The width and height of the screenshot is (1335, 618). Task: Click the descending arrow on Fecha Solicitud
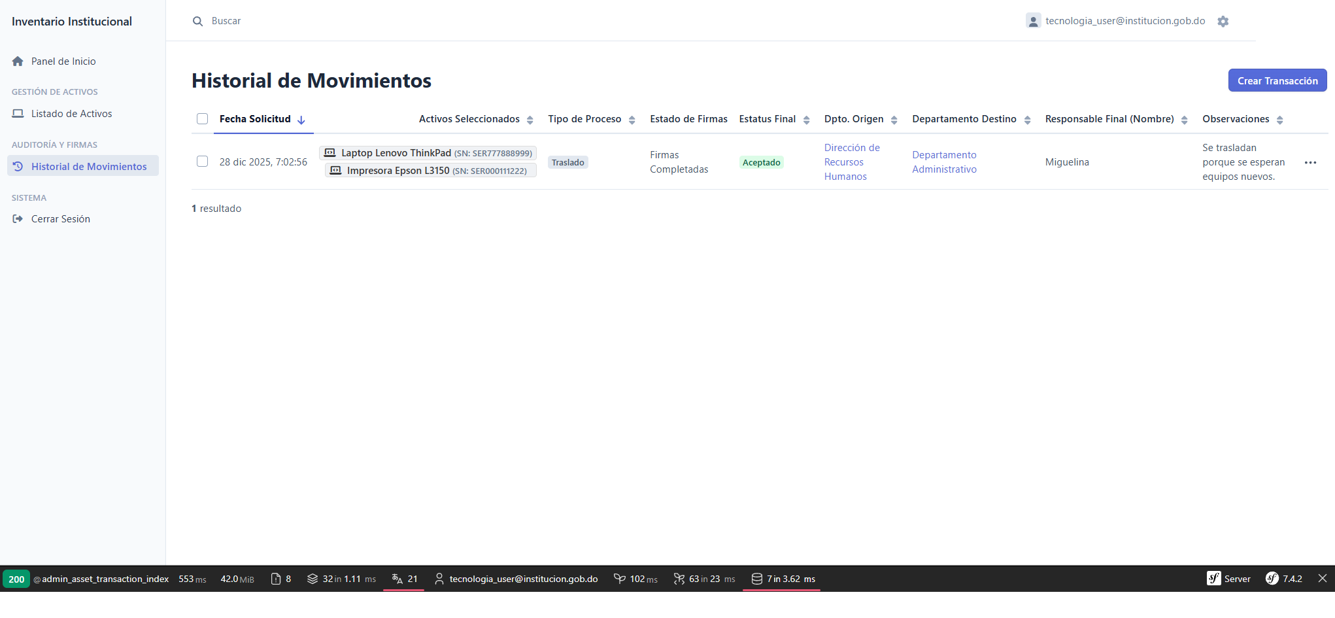301,120
